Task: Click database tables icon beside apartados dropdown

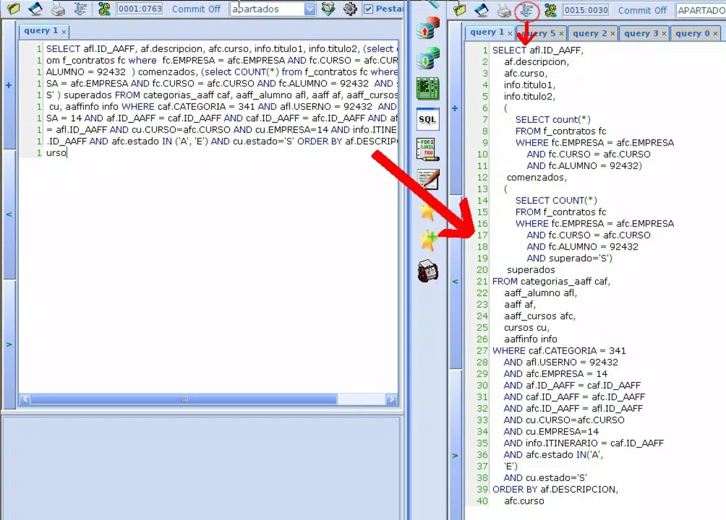Action: click(x=329, y=9)
